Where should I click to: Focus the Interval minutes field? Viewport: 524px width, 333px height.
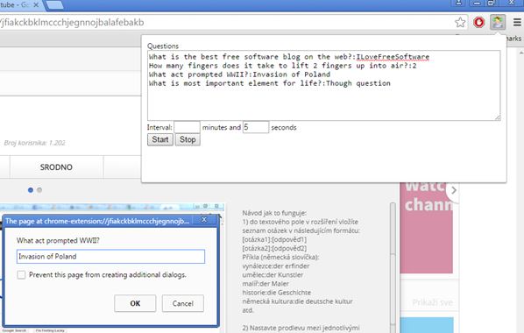pos(188,127)
